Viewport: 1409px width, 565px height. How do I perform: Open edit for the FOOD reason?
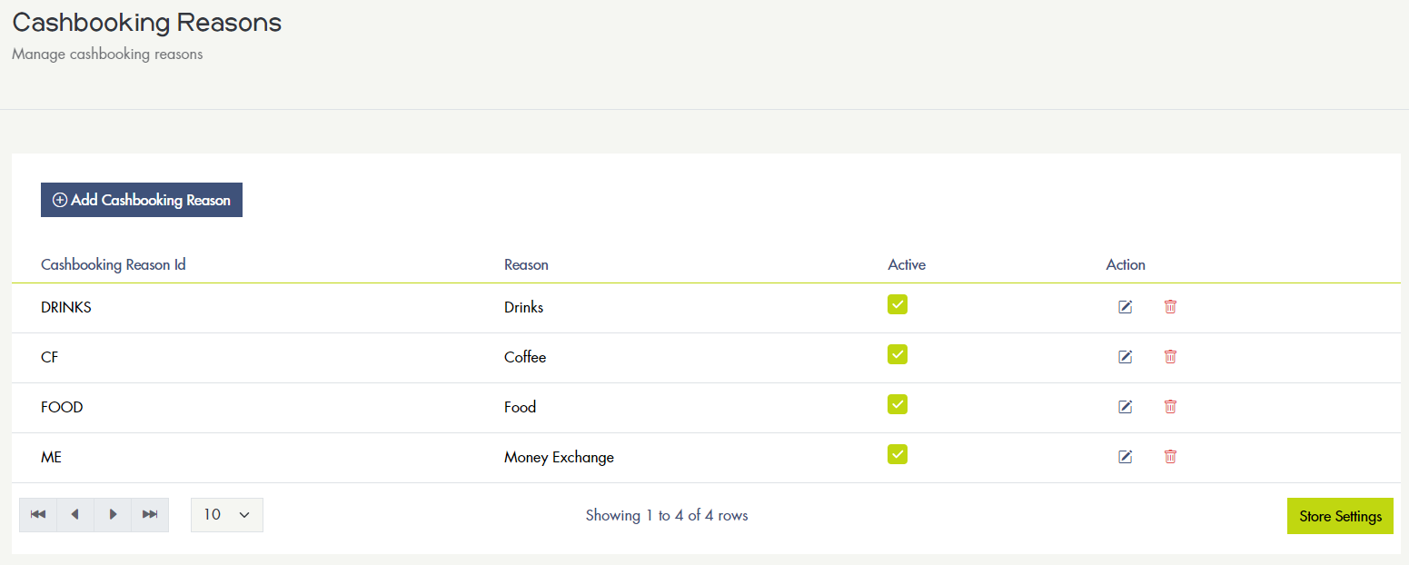coord(1125,407)
